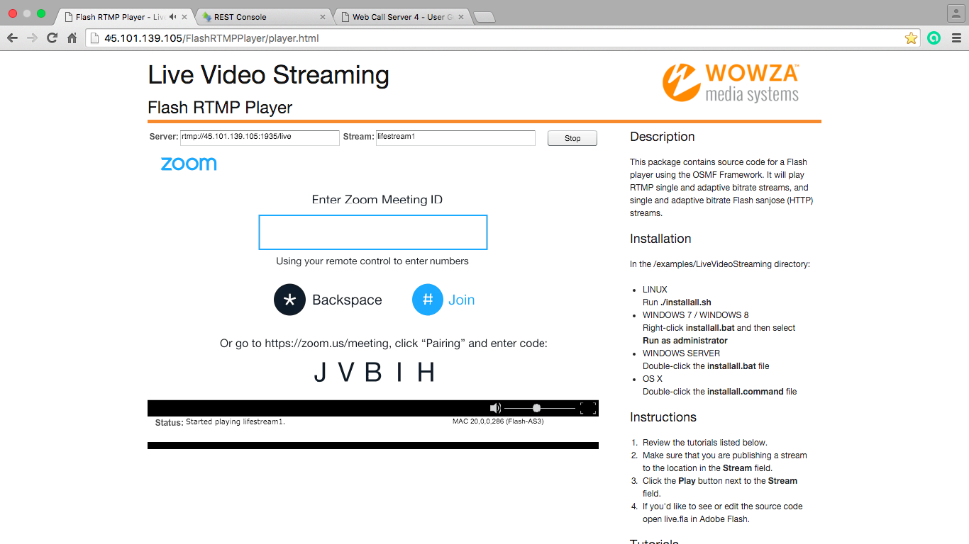The width and height of the screenshot is (969, 544).
Task: Click the pairing code J V B I H
Action: (374, 372)
